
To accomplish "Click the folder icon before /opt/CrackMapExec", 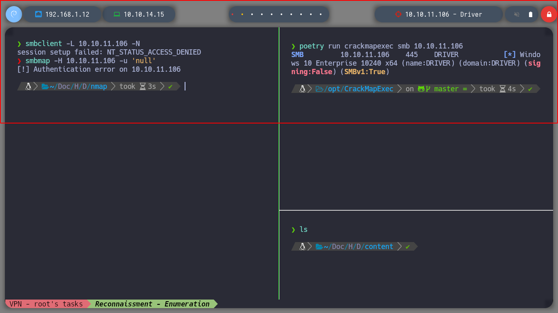I will (x=319, y=89).
